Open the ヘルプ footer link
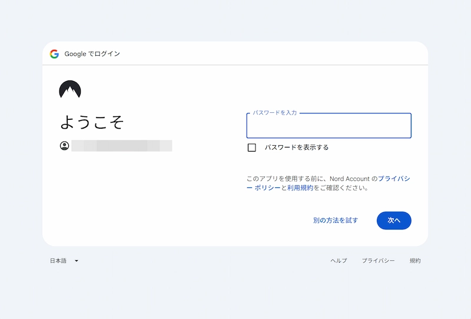This screenshot has width=471, height=319. point(339,261)
